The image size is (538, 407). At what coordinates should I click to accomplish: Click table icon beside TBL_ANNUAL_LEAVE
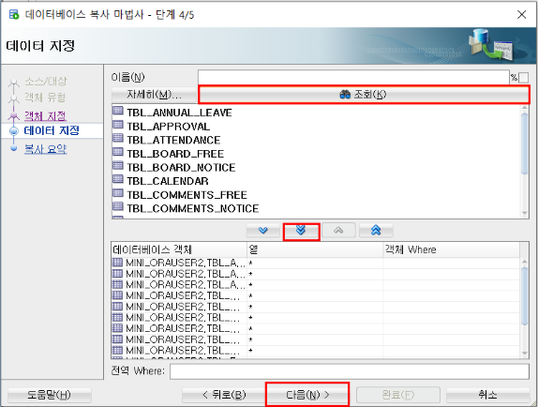point(118,111)
